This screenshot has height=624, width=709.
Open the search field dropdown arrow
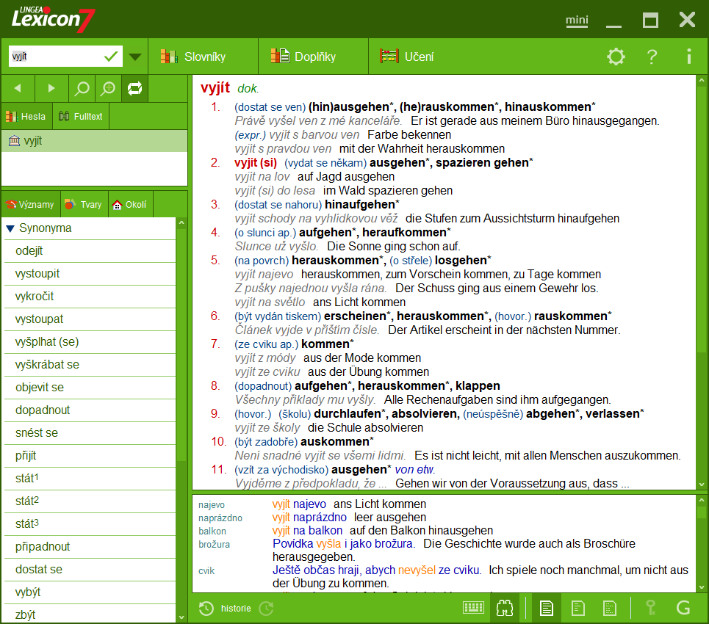tap(135, 56)
